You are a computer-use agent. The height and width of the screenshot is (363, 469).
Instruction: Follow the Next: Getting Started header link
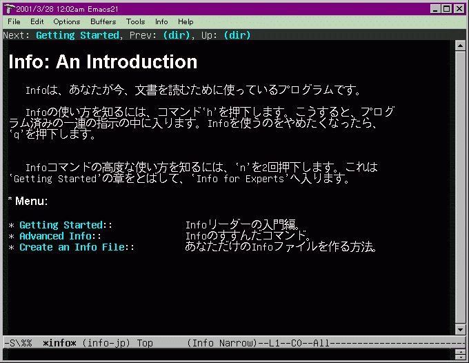point(77,35)
